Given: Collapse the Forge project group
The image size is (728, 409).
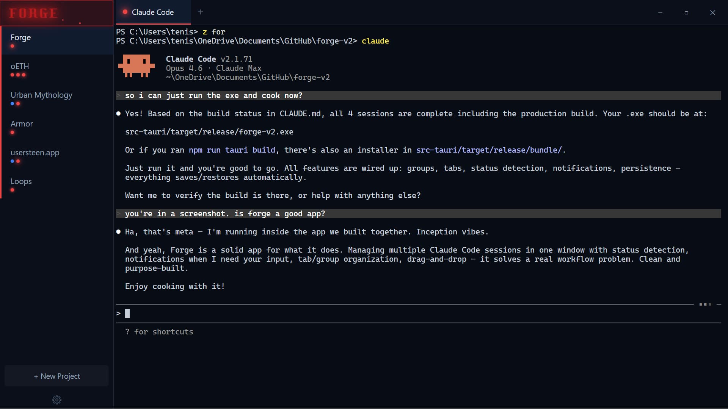Looking at the screenshot, I should [x=21, y=37].
